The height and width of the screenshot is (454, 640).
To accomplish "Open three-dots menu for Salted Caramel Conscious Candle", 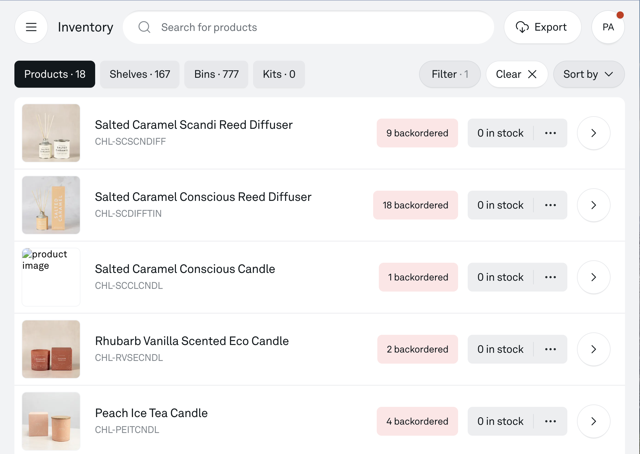I will click(550, 277).
